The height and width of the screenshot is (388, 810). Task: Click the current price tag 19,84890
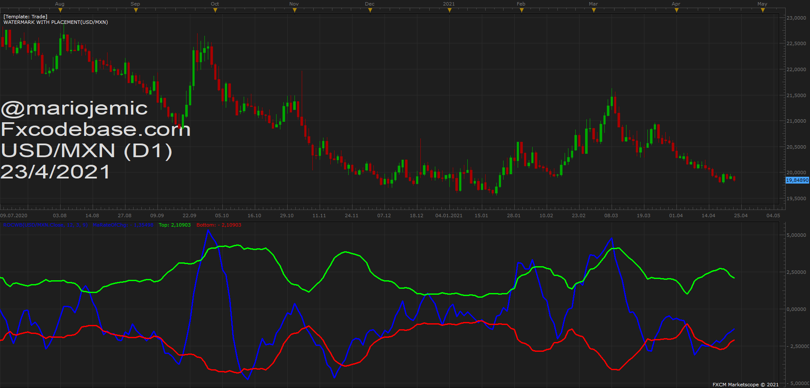tap(797, 180)
